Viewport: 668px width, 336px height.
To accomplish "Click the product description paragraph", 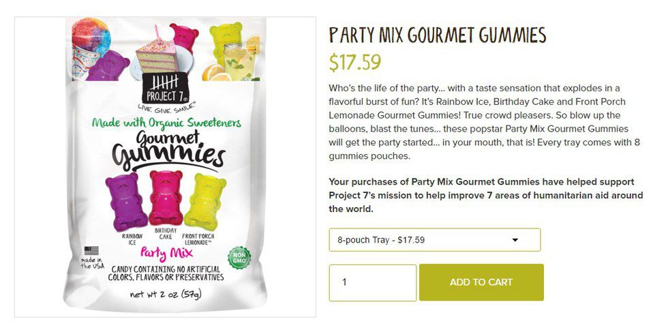I will pyautogui.click(x=485, y=122).
